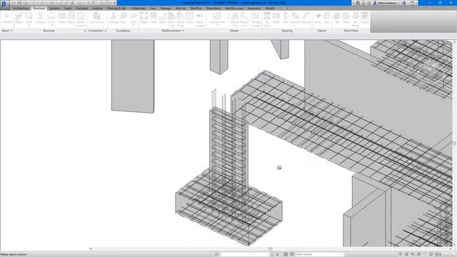Image resolution: width=457 pixels, height=257 pixels.
Task: Open the Annotate ribbon tab
Action: 82,9
